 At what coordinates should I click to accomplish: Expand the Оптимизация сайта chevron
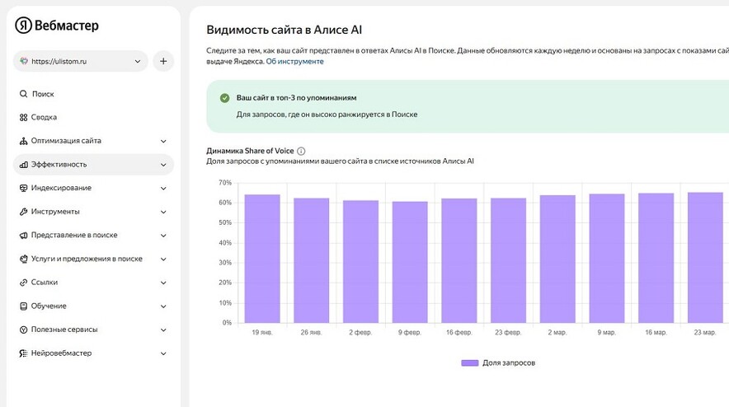tap(163, 141)
